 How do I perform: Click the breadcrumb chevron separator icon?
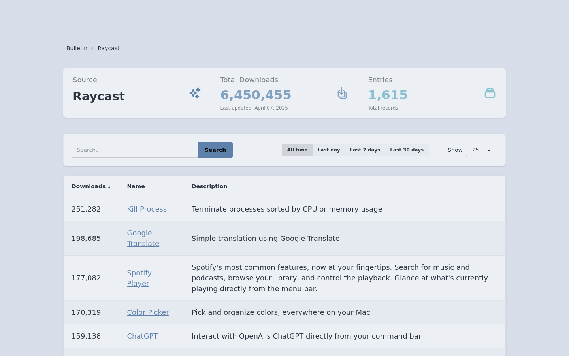click(92, 48)
